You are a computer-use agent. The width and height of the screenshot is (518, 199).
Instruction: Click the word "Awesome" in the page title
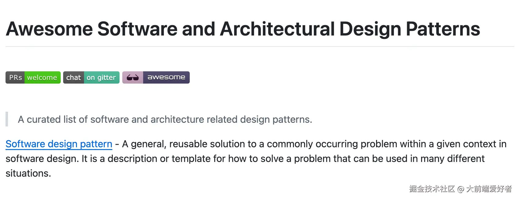tap(49, 29)
